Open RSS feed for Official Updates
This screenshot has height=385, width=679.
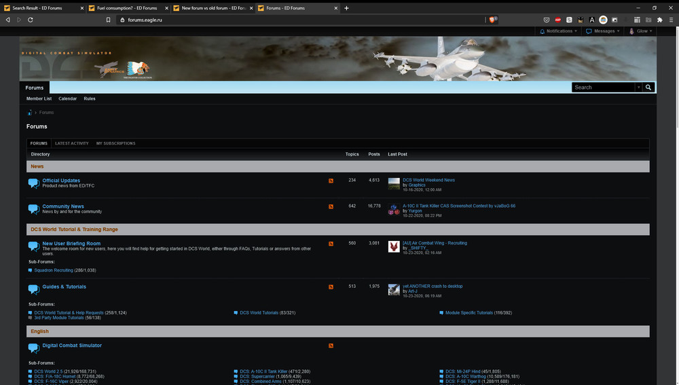331,181
